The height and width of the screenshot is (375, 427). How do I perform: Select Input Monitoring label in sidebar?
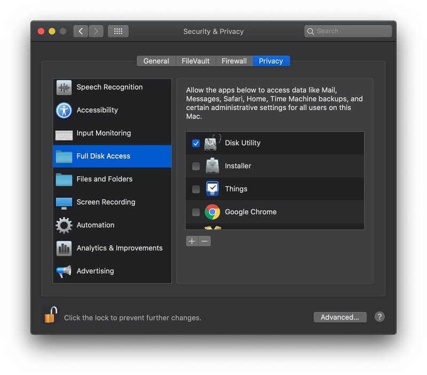click(104, 133)
